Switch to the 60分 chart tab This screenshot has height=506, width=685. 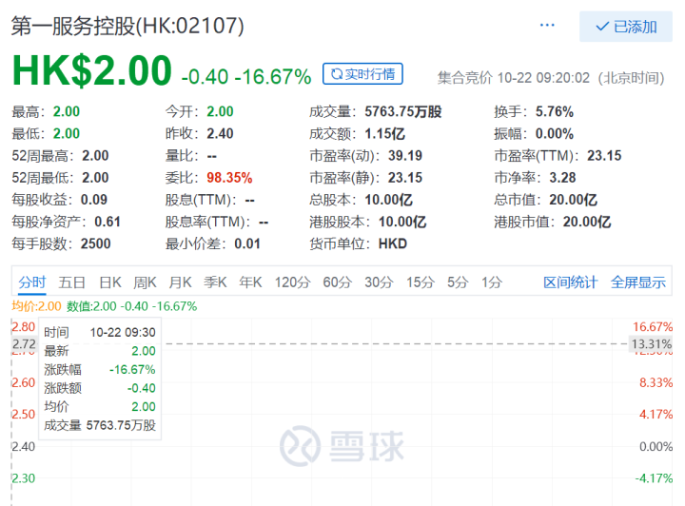point(337,282)
